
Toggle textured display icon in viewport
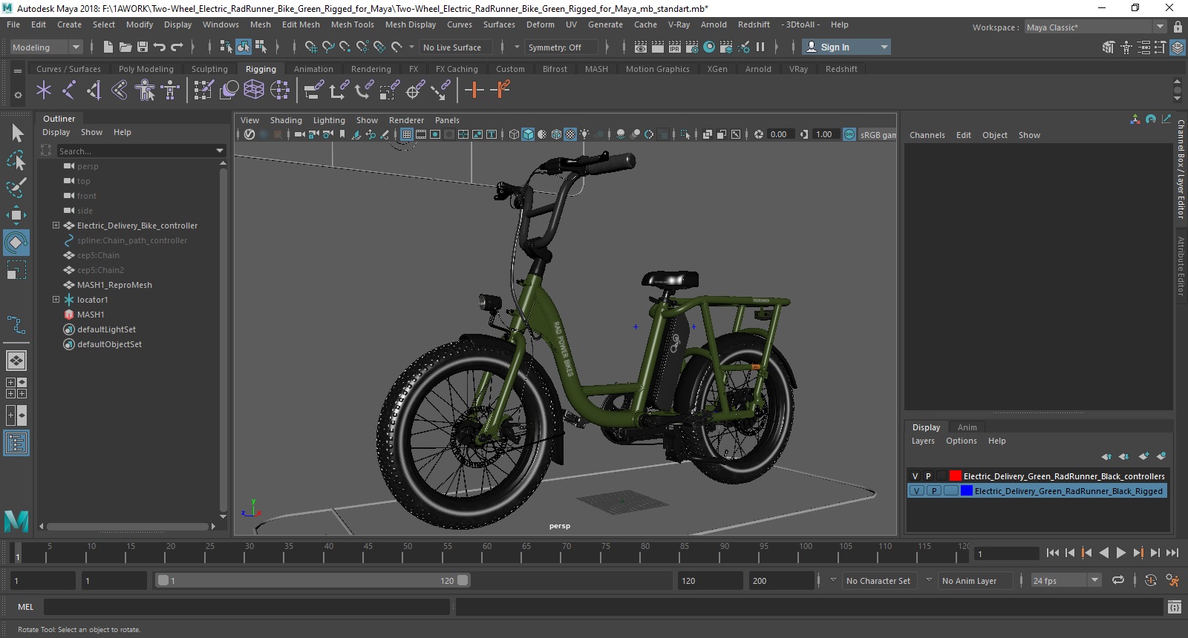pyautogui.click(x=570, y=134)
